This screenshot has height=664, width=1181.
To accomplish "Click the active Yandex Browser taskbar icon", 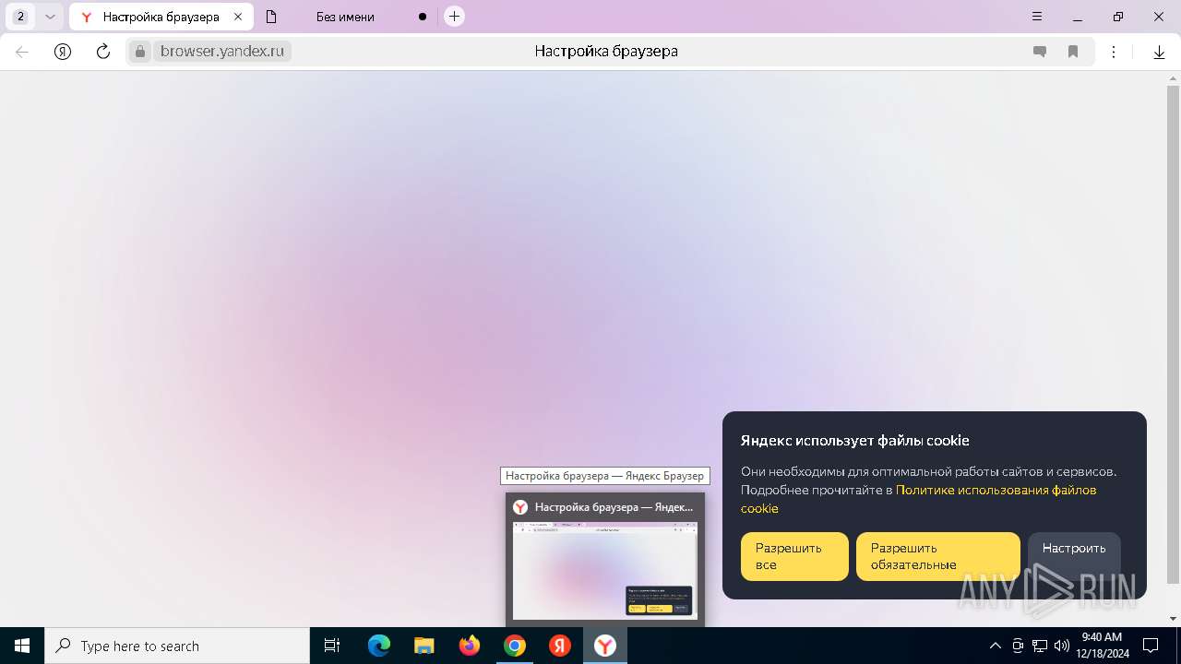I will [605, 646].
